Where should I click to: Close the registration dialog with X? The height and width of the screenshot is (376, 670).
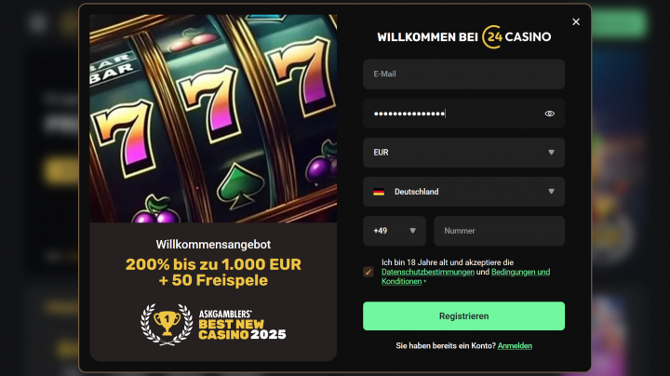576,21
